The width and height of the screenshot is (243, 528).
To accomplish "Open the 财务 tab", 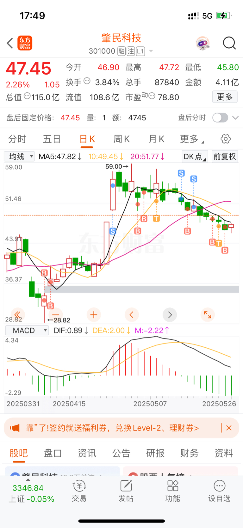I will 190,453.
